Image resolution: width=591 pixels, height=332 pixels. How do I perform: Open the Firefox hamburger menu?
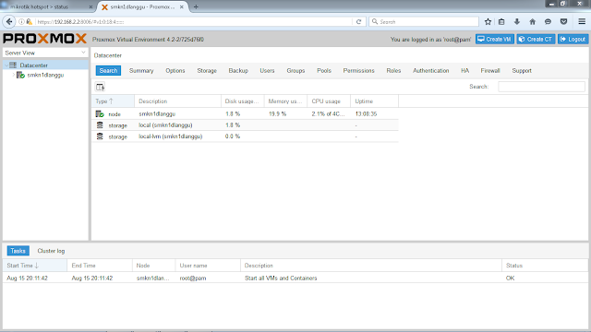[x=582, y=22]
